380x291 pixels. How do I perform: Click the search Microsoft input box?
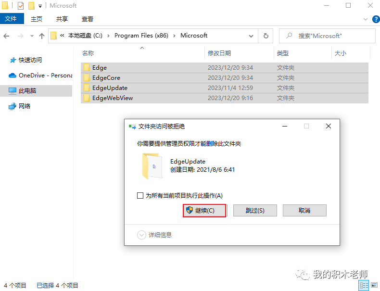(327, 36)
